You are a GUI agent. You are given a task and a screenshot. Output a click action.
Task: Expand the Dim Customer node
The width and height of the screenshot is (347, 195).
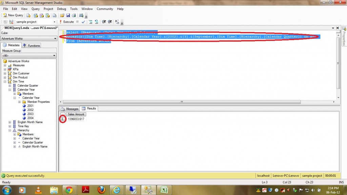[x=5, y=74]
